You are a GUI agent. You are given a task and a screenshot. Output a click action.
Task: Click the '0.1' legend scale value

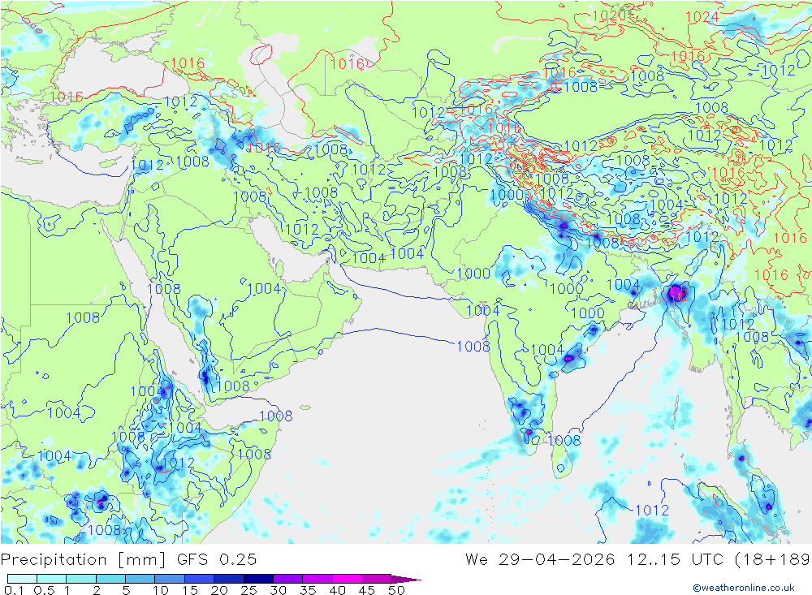(14, 590)
